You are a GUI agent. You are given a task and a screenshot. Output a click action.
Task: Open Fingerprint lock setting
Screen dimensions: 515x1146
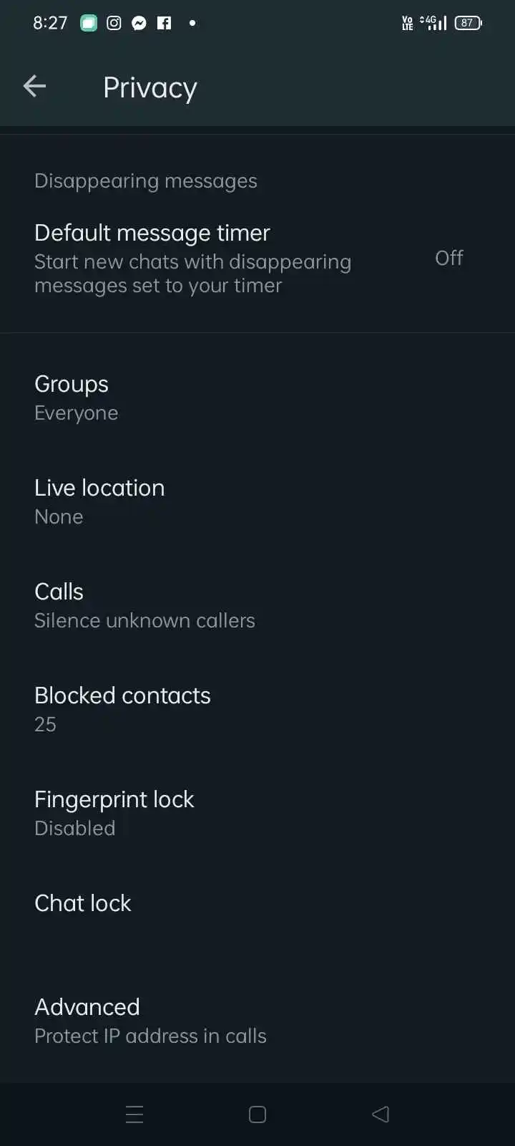[x=114, y=813]
